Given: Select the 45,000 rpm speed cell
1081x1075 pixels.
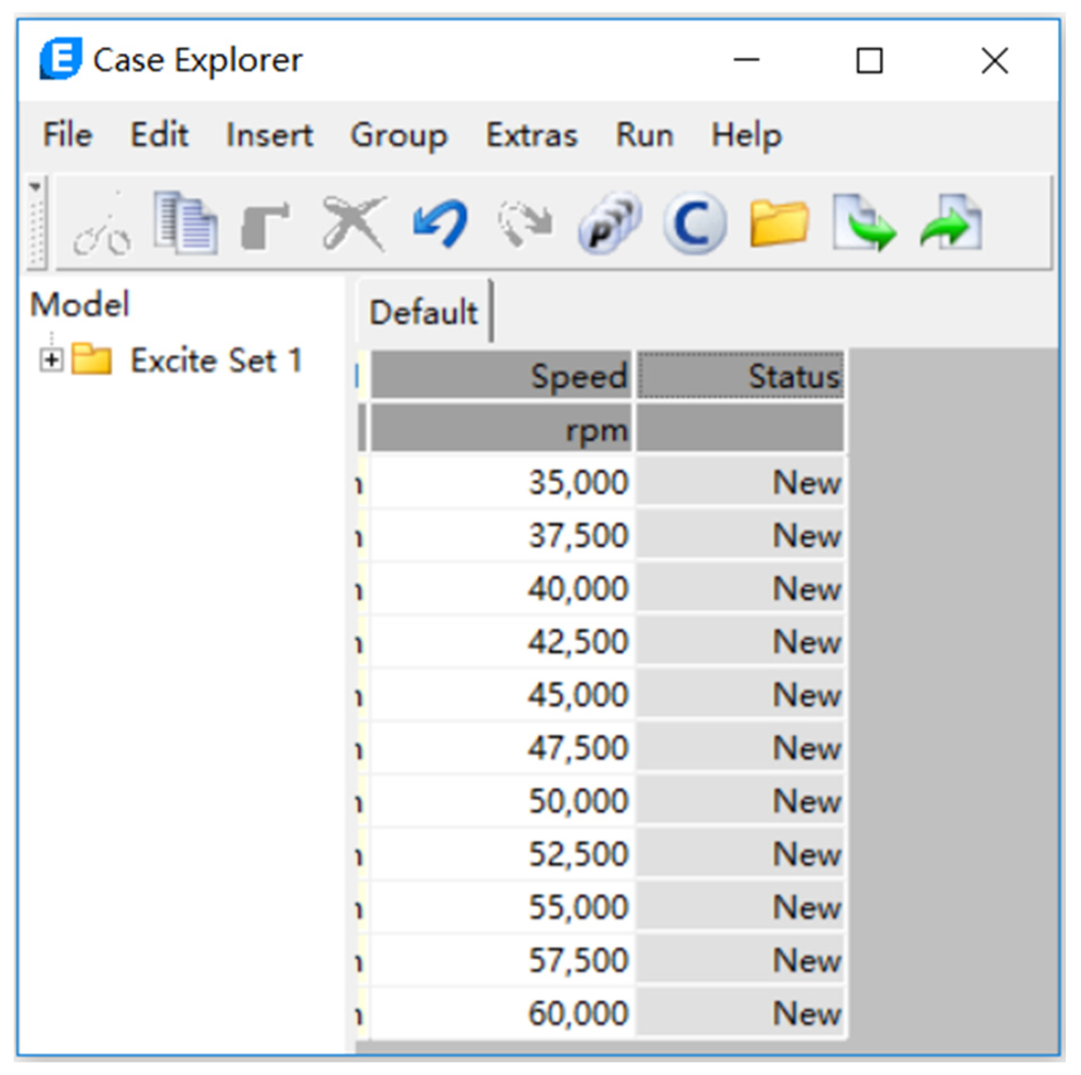Looking at the screenshot, I should click(500, 694).
